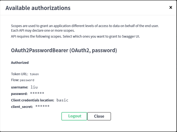Screen dimensions: 177x132
Task: Close the dialog using the X icon
Action: click(x=171, y=8)
